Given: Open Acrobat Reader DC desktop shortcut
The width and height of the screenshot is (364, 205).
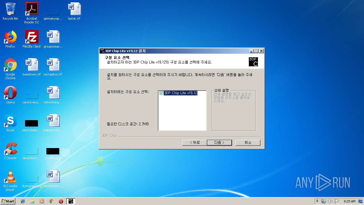Looking at the screenshot, I should click(32, 13).
